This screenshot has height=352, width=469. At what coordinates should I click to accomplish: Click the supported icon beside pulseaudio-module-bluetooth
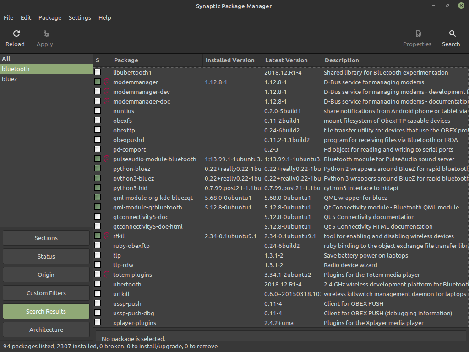coord(107,159)
